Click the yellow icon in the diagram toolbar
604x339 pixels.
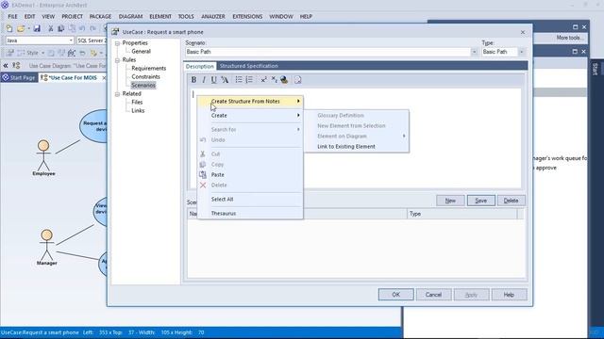(x=93, y=53)
